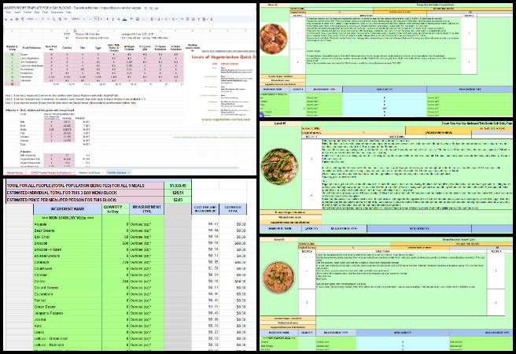Open the Help menu

68,12
